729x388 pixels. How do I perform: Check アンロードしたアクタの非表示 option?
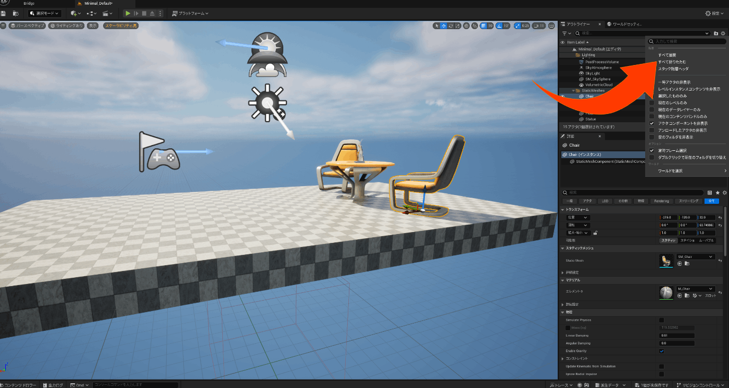tap(651, 130)
